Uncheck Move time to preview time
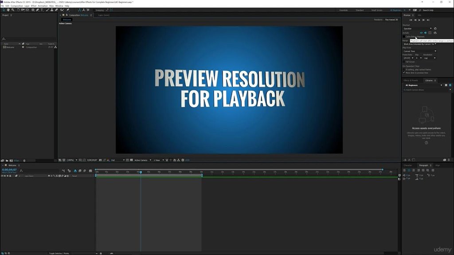Screen dimensions: 454x255 pos(404,73)
